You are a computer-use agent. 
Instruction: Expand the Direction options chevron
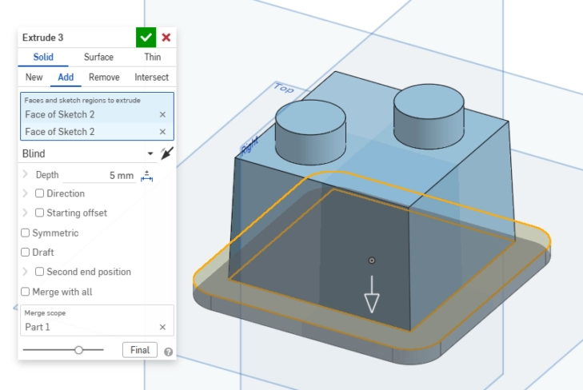pyautogui.click(x=26, y=193)
